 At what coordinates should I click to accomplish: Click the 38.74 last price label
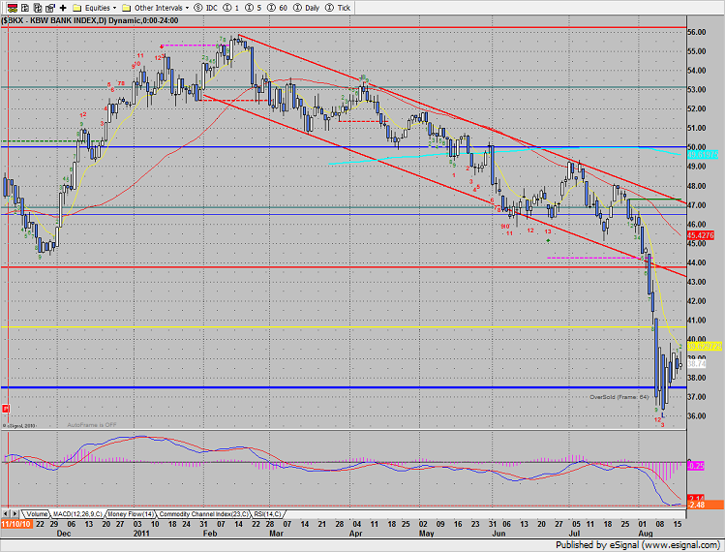(x=697, y=364)
